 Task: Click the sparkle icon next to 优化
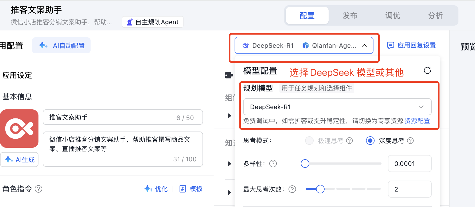(x=148, y=189)
